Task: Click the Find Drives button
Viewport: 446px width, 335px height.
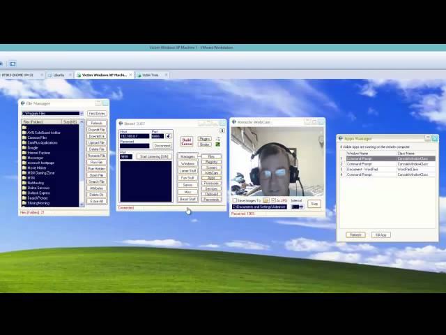Action: coord(97,113)
